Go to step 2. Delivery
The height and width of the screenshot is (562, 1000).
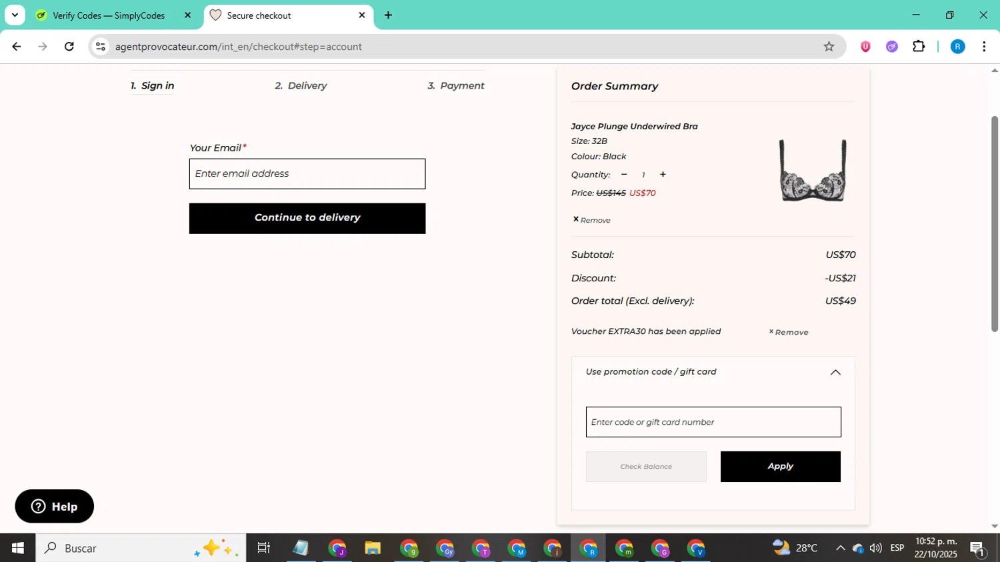tap(301, 85)
